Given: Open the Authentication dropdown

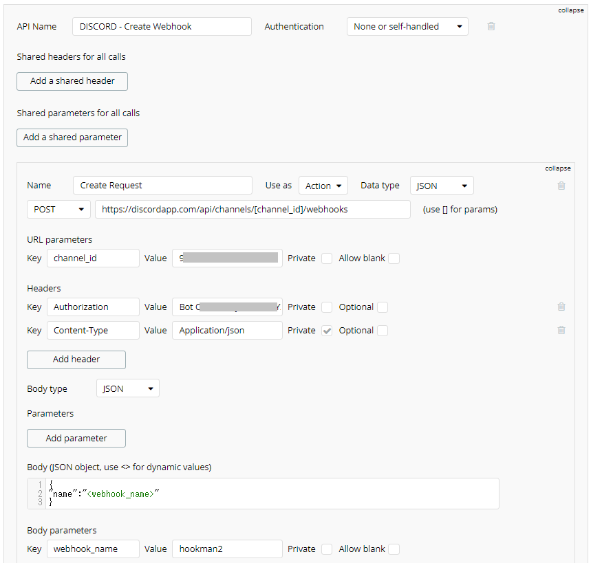Looking at the screenshot, I should tap(407, 27).
